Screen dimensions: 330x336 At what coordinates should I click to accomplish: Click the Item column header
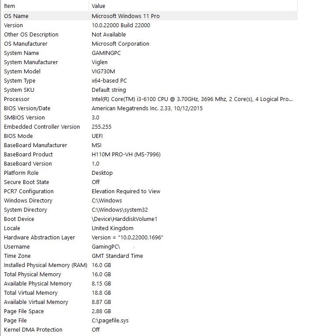coord(10,6)
